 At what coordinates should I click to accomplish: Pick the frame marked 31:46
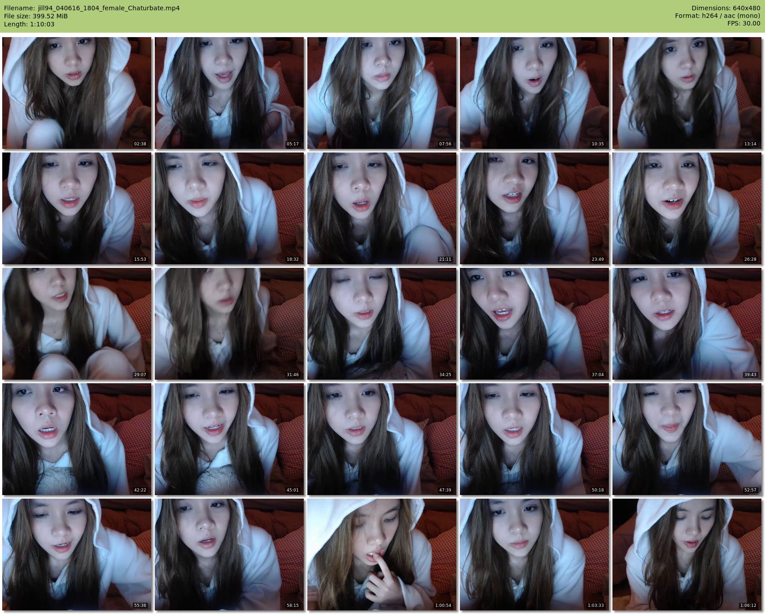(x=229, y=324)
